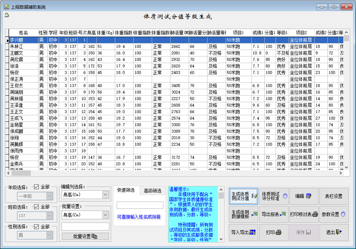Click the 成绩1 column header
Viewport: 356px width, 249px height.
pyautogui.click(x=258, y=33)
